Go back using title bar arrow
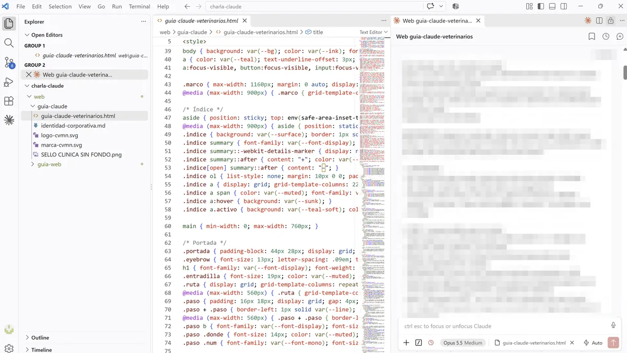 (x=188, y=6)
